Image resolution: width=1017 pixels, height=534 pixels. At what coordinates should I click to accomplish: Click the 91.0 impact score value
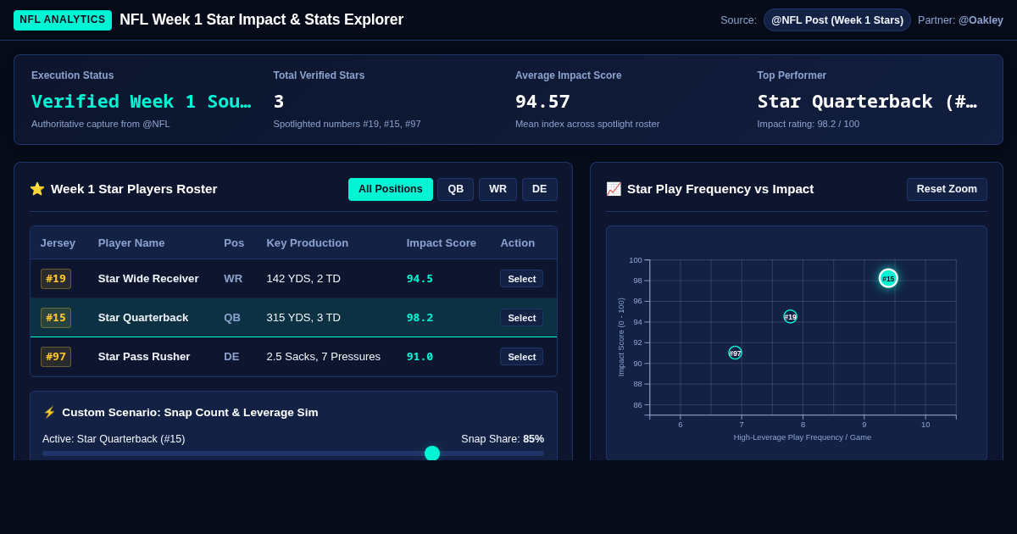[x=420, y=357]
